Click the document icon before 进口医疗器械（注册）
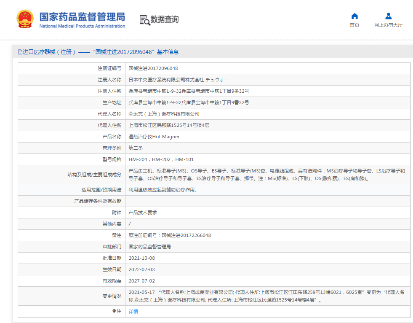413x323 pixels. pos(20,52)
